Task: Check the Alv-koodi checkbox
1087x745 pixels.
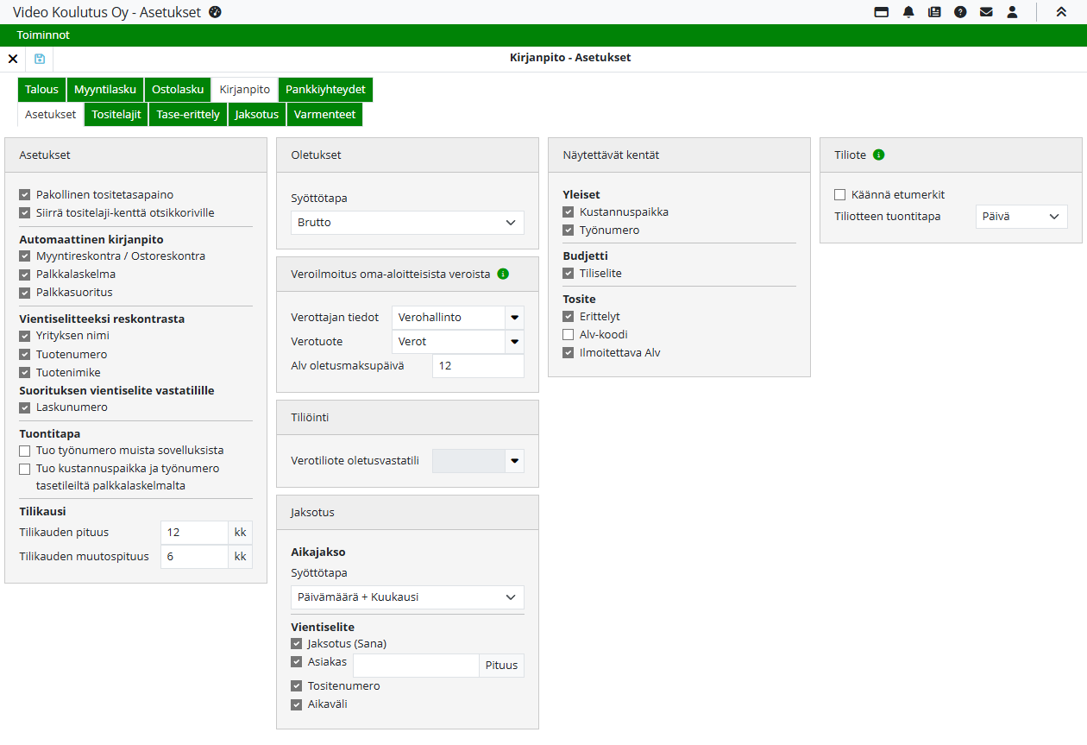Action: tap(569, 335)
